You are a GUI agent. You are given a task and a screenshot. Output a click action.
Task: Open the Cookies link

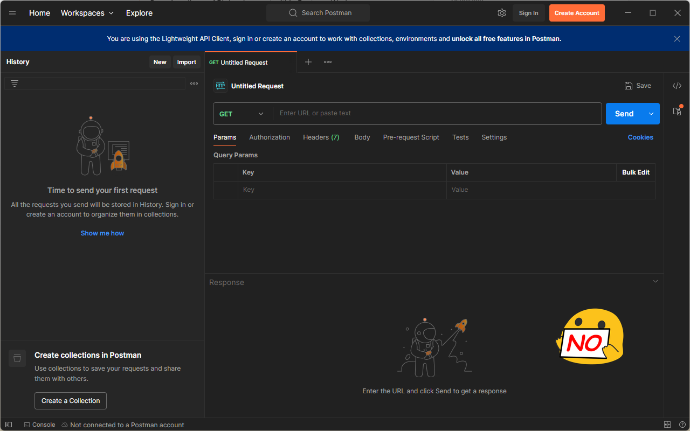640,137
